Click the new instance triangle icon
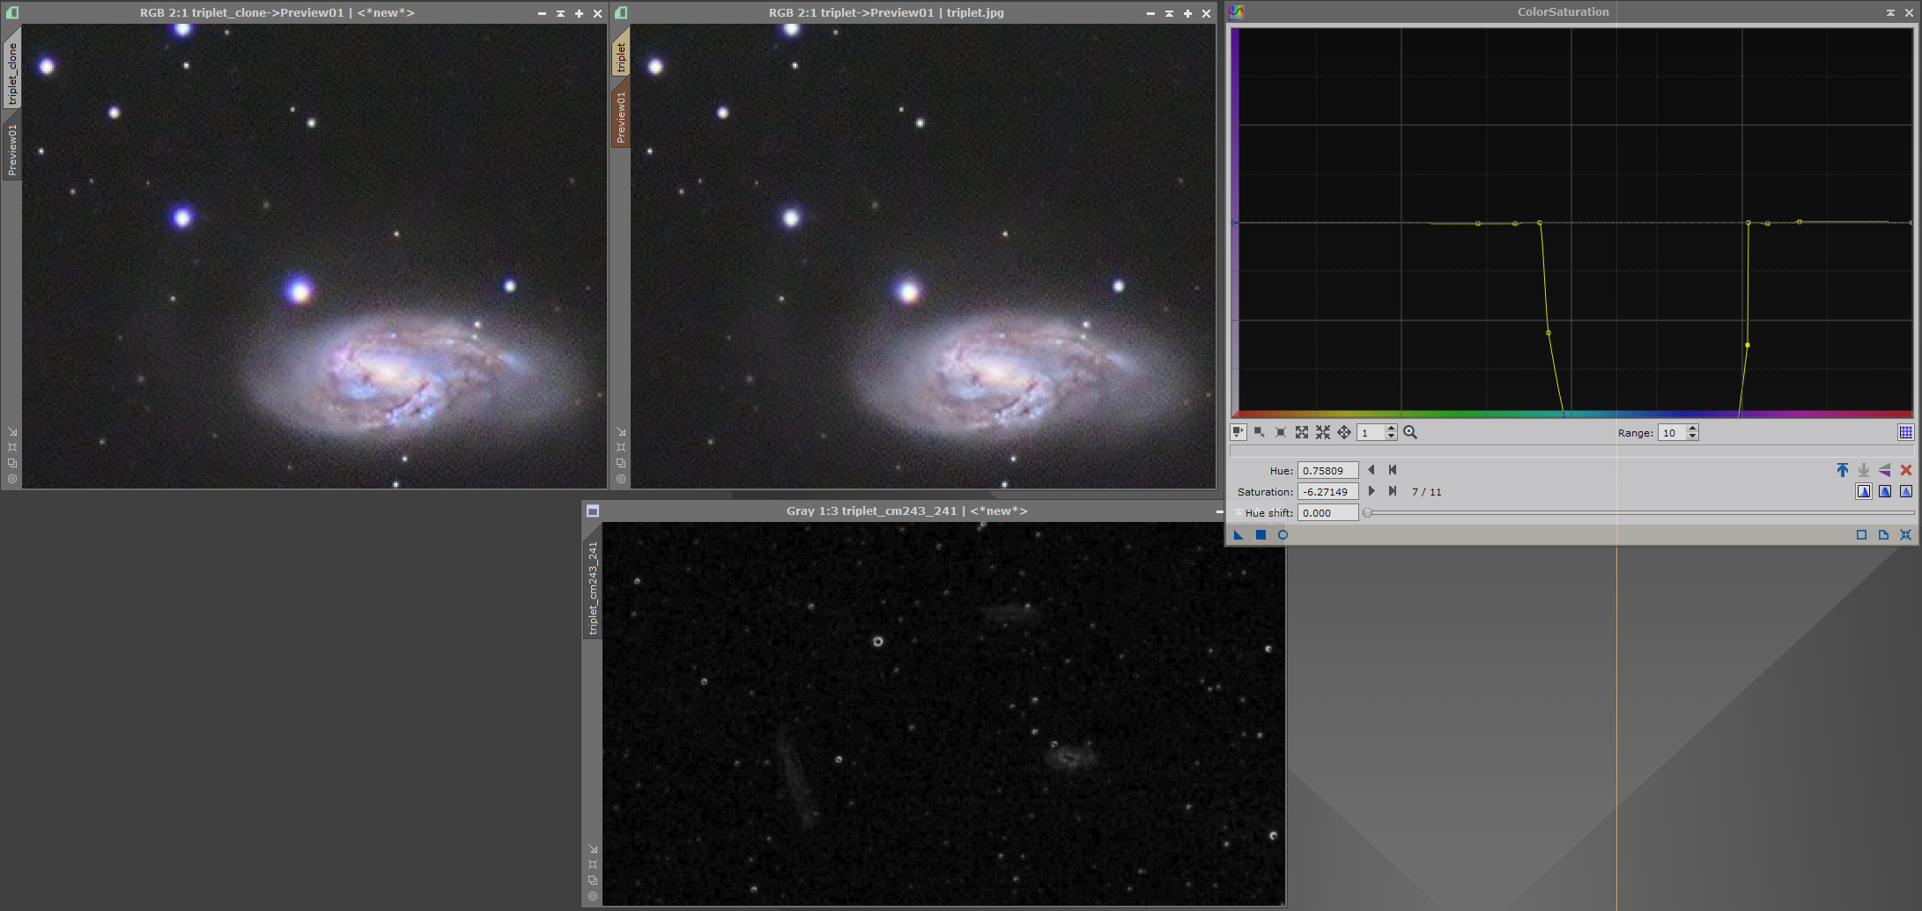The image size is (1922, 911). [1238, 535]
